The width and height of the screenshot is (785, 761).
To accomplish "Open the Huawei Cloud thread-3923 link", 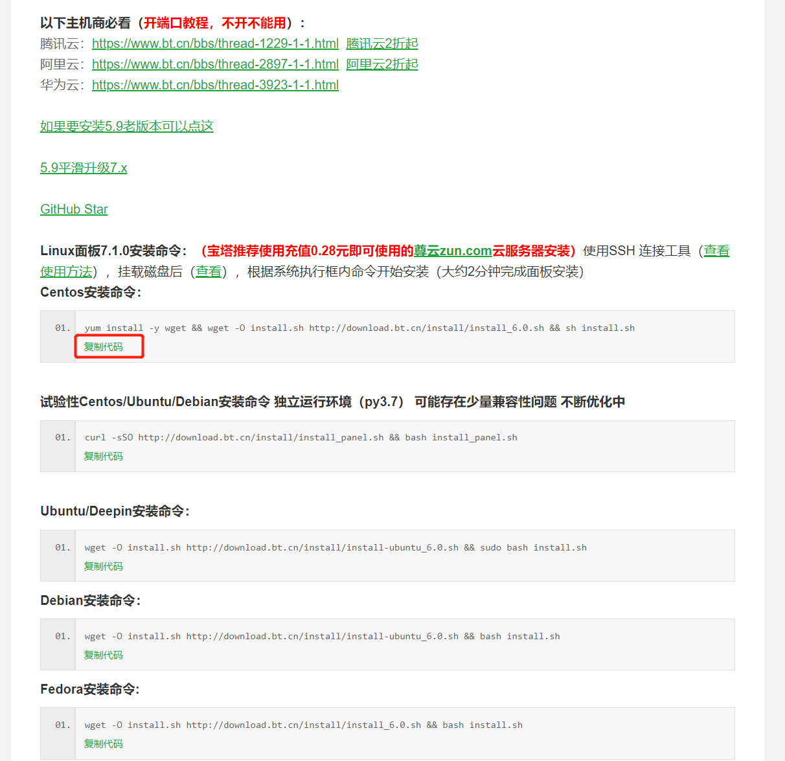I will (x=215, y=85).
